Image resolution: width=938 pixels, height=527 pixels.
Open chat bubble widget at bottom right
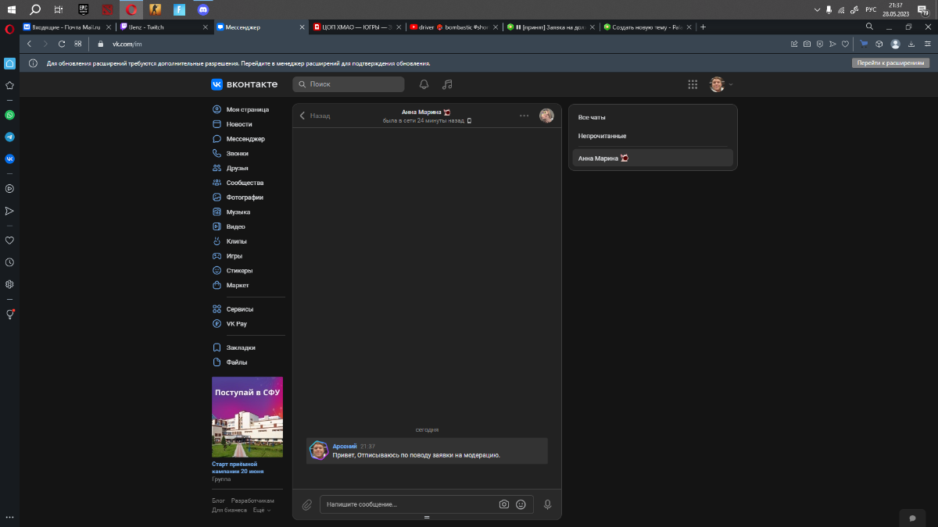tap(911, 518)
